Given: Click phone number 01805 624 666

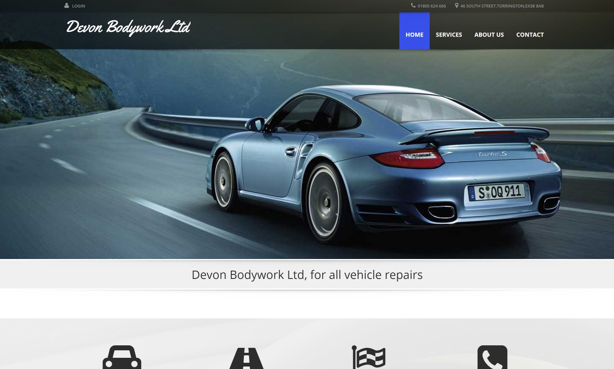Looking at the screenshot, I should 431,6.
